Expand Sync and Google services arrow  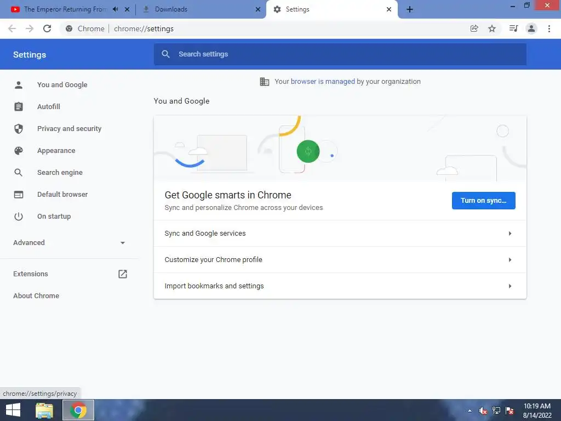pos(510,234)
